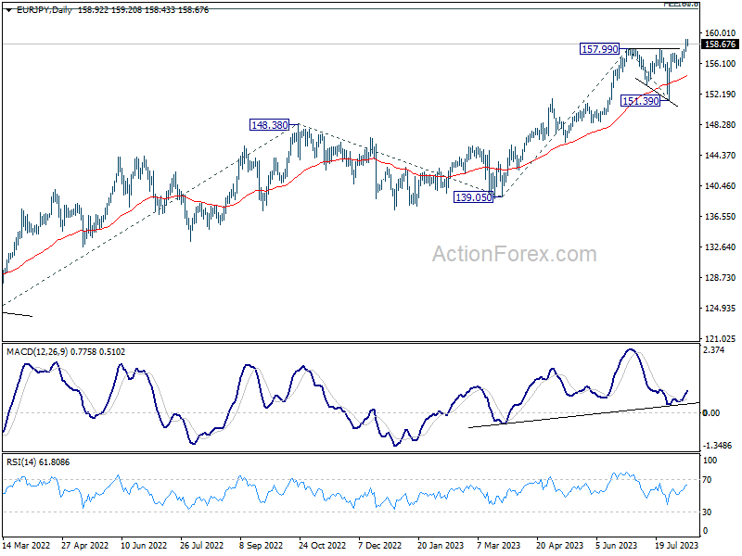Viewport: 742px width, 556px height.
Task: Click the 156.100 price axis value
Action: pyautogui.click(x=721, y=63)
